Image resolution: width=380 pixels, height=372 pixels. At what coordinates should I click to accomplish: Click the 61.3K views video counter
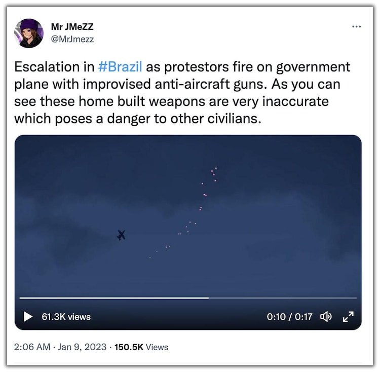pos(66,317)
